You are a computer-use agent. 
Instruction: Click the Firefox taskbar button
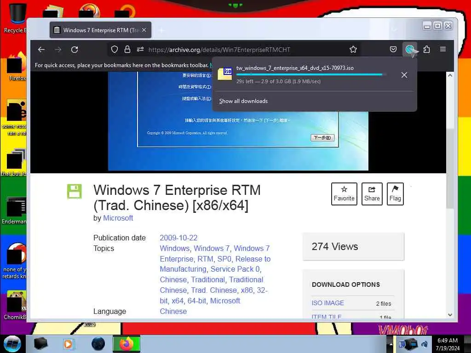126,344
